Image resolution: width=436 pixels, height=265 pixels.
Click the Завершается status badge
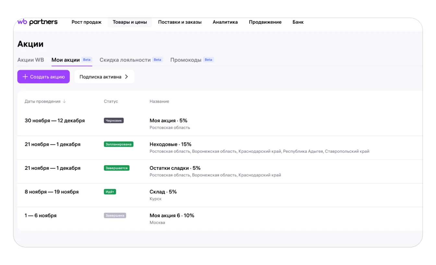pyautogui.click(x=116, y=168)
